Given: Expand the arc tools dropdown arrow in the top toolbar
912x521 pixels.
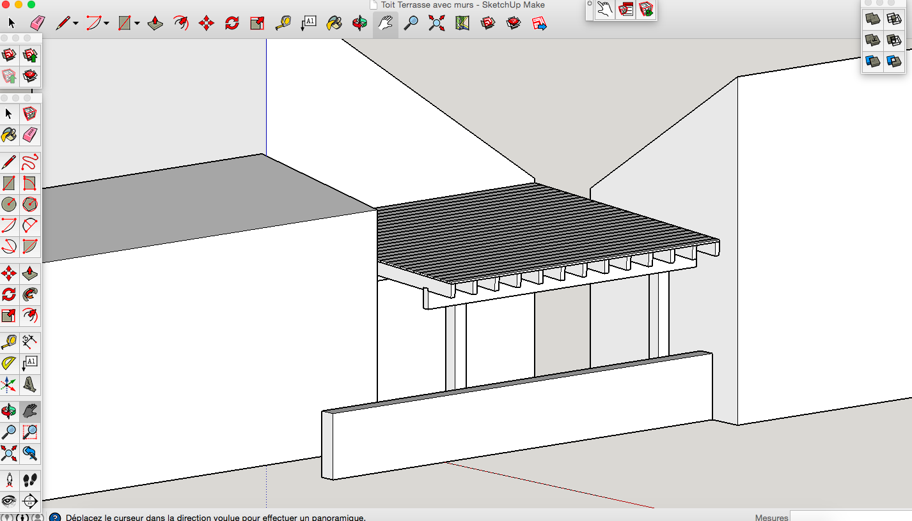Looking at the screenshot, I should click(x=106, y=24).
